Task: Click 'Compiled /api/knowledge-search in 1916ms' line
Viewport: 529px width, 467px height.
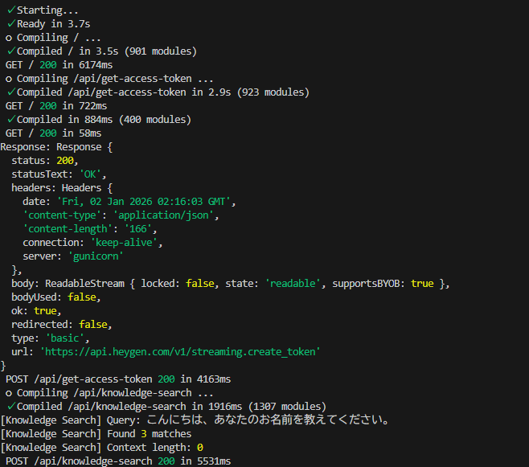Action: point(166,407)
